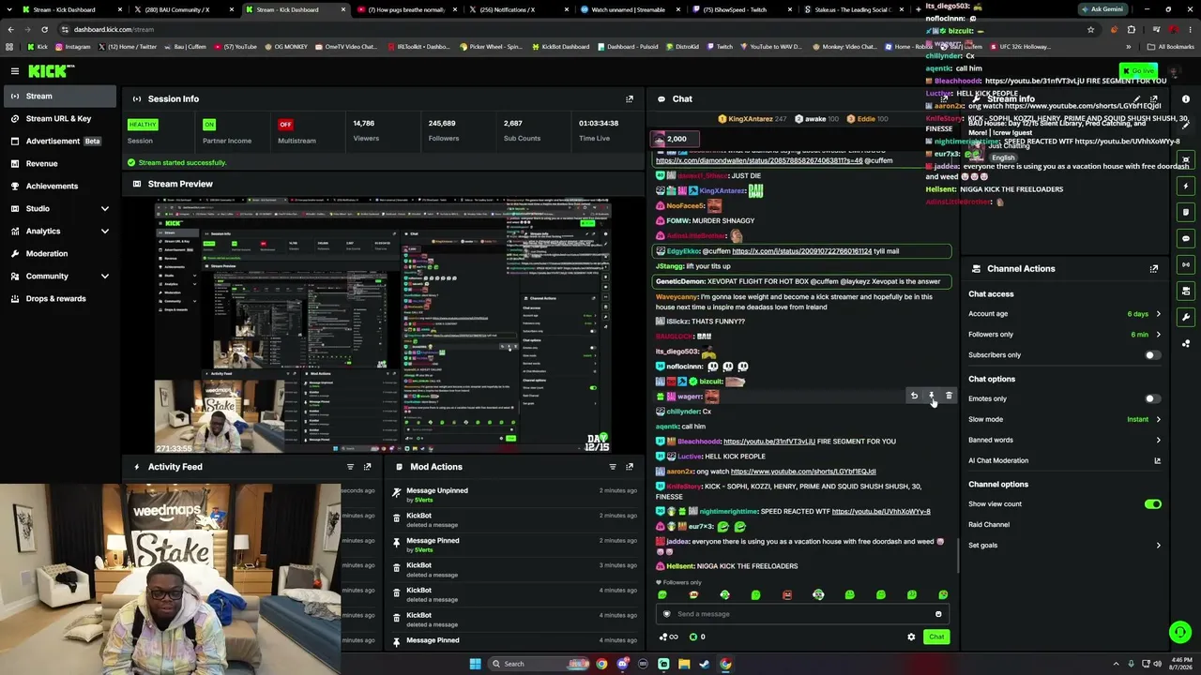
Task: Pop out the Channel Actions panel
Action: pos(1154,269)
